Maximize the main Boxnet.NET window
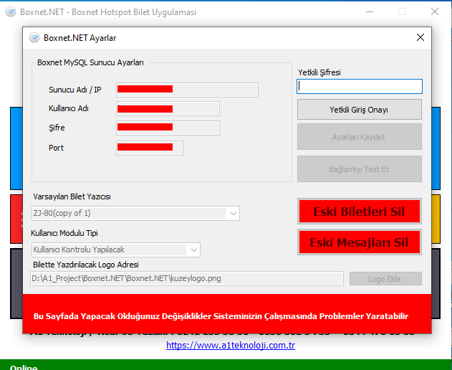The image size is (452, 370). point(402,12)
